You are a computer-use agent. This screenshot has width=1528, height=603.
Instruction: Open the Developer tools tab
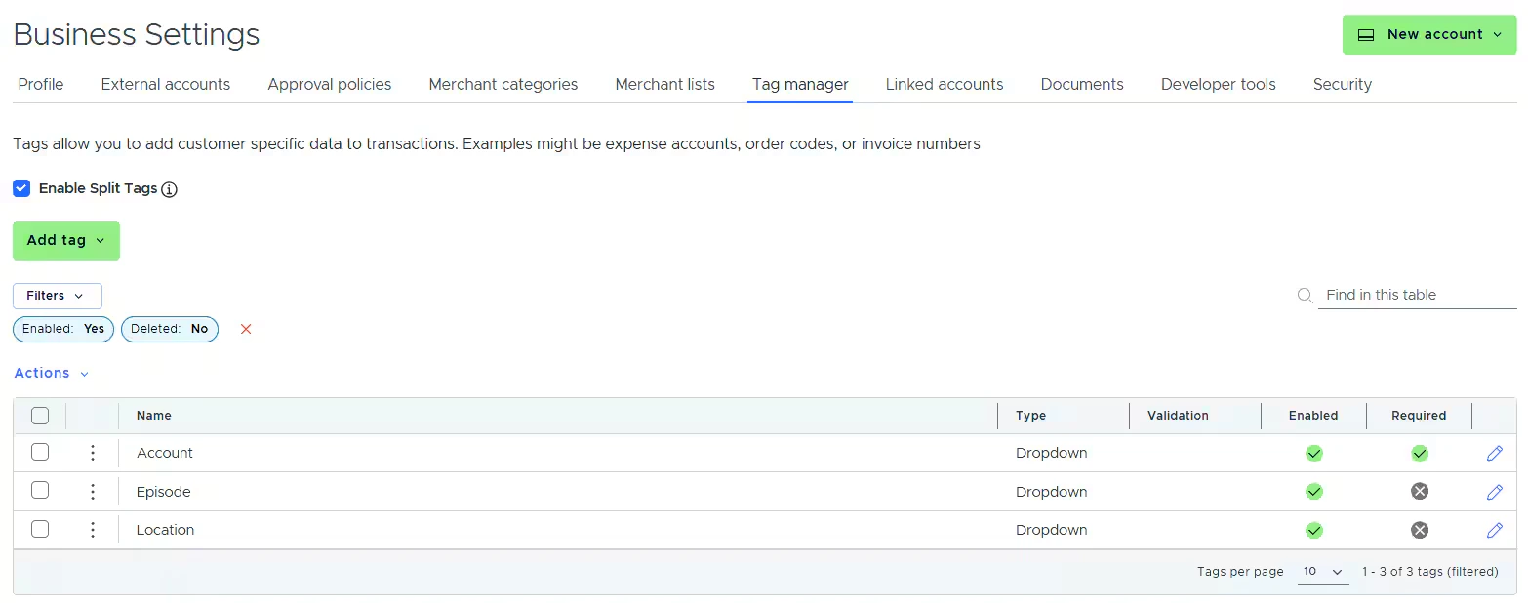click(1218, 85)
